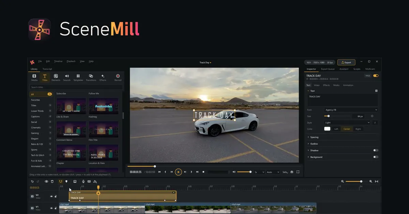This screenshot has width=409, height=214.
Task: Open the Elements library section
Action: [x=56, y=77]
